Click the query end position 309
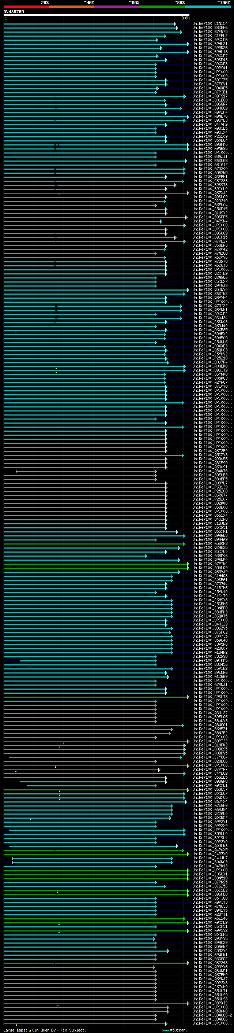 coord(184,18)
